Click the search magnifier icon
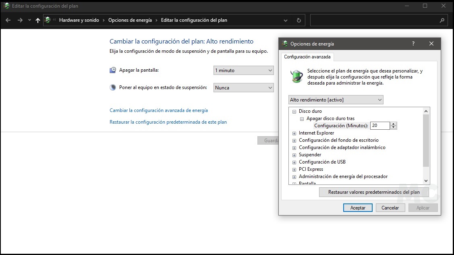 click(442, 20)
